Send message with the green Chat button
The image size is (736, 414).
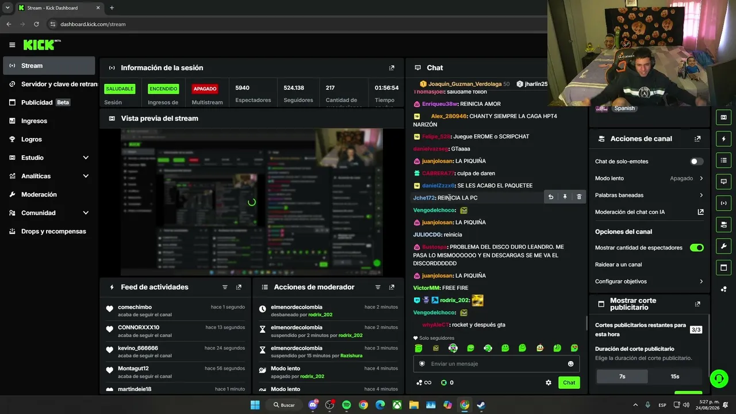click(569, 383)
